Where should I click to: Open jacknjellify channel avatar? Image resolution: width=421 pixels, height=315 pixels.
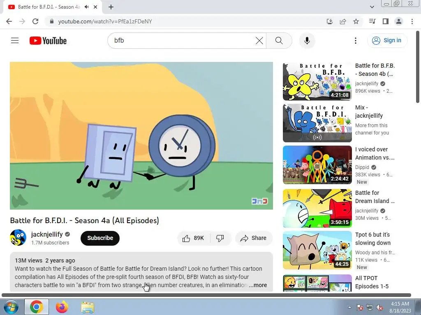(18, 237)
